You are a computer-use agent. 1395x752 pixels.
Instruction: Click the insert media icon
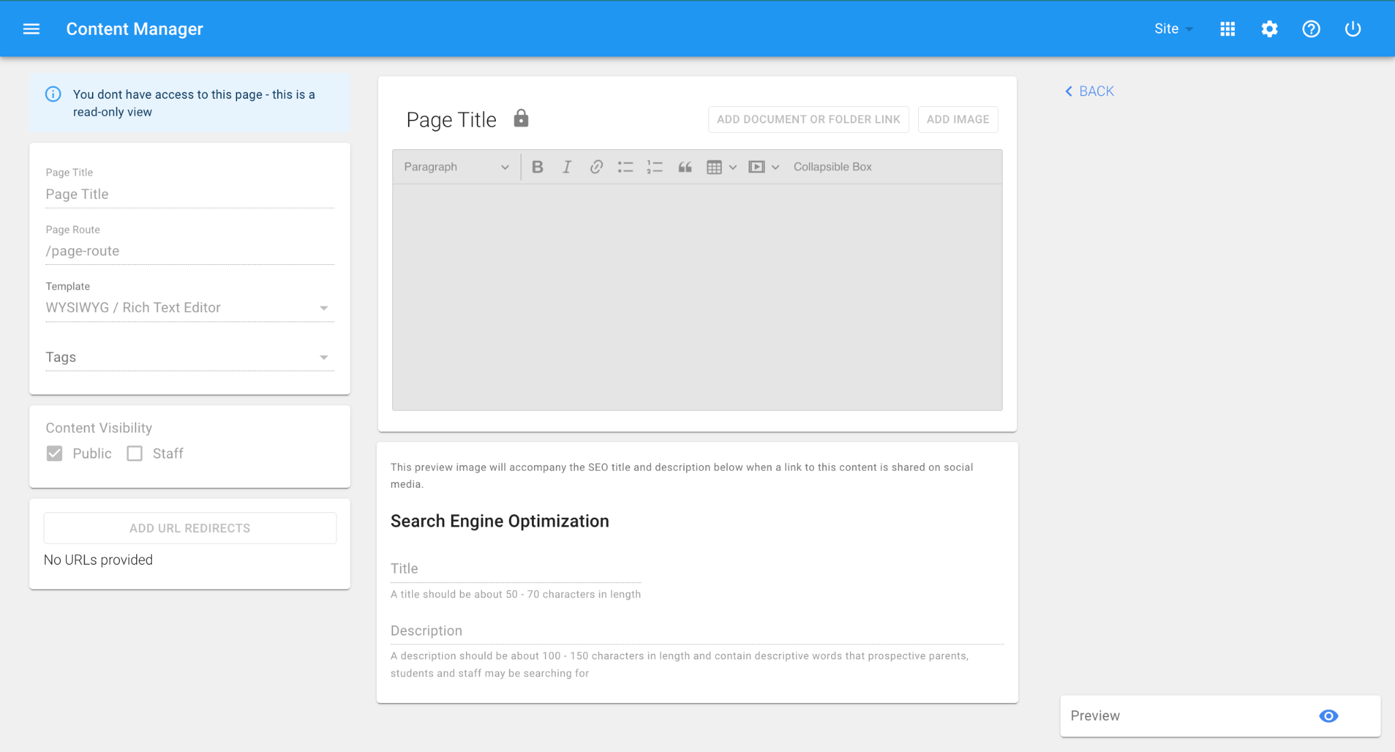click(756, 167)
